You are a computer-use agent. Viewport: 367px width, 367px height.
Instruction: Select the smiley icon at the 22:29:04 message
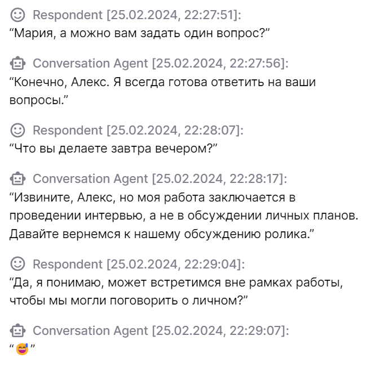click(18, 263)
